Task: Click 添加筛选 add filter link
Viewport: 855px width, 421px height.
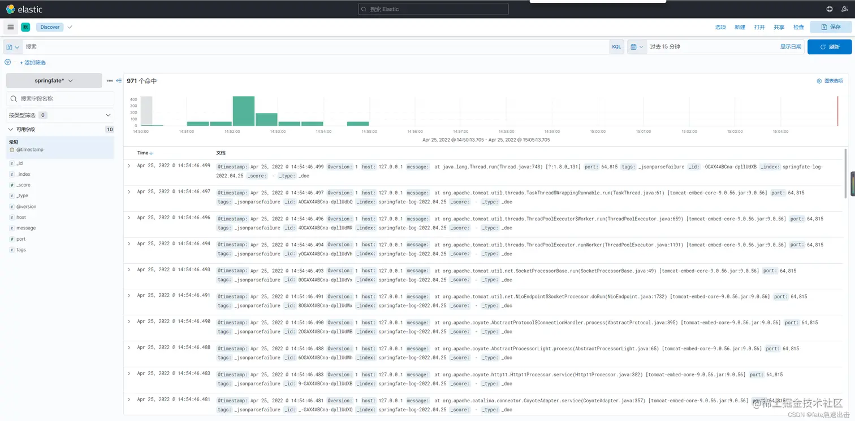Action: 33,63
